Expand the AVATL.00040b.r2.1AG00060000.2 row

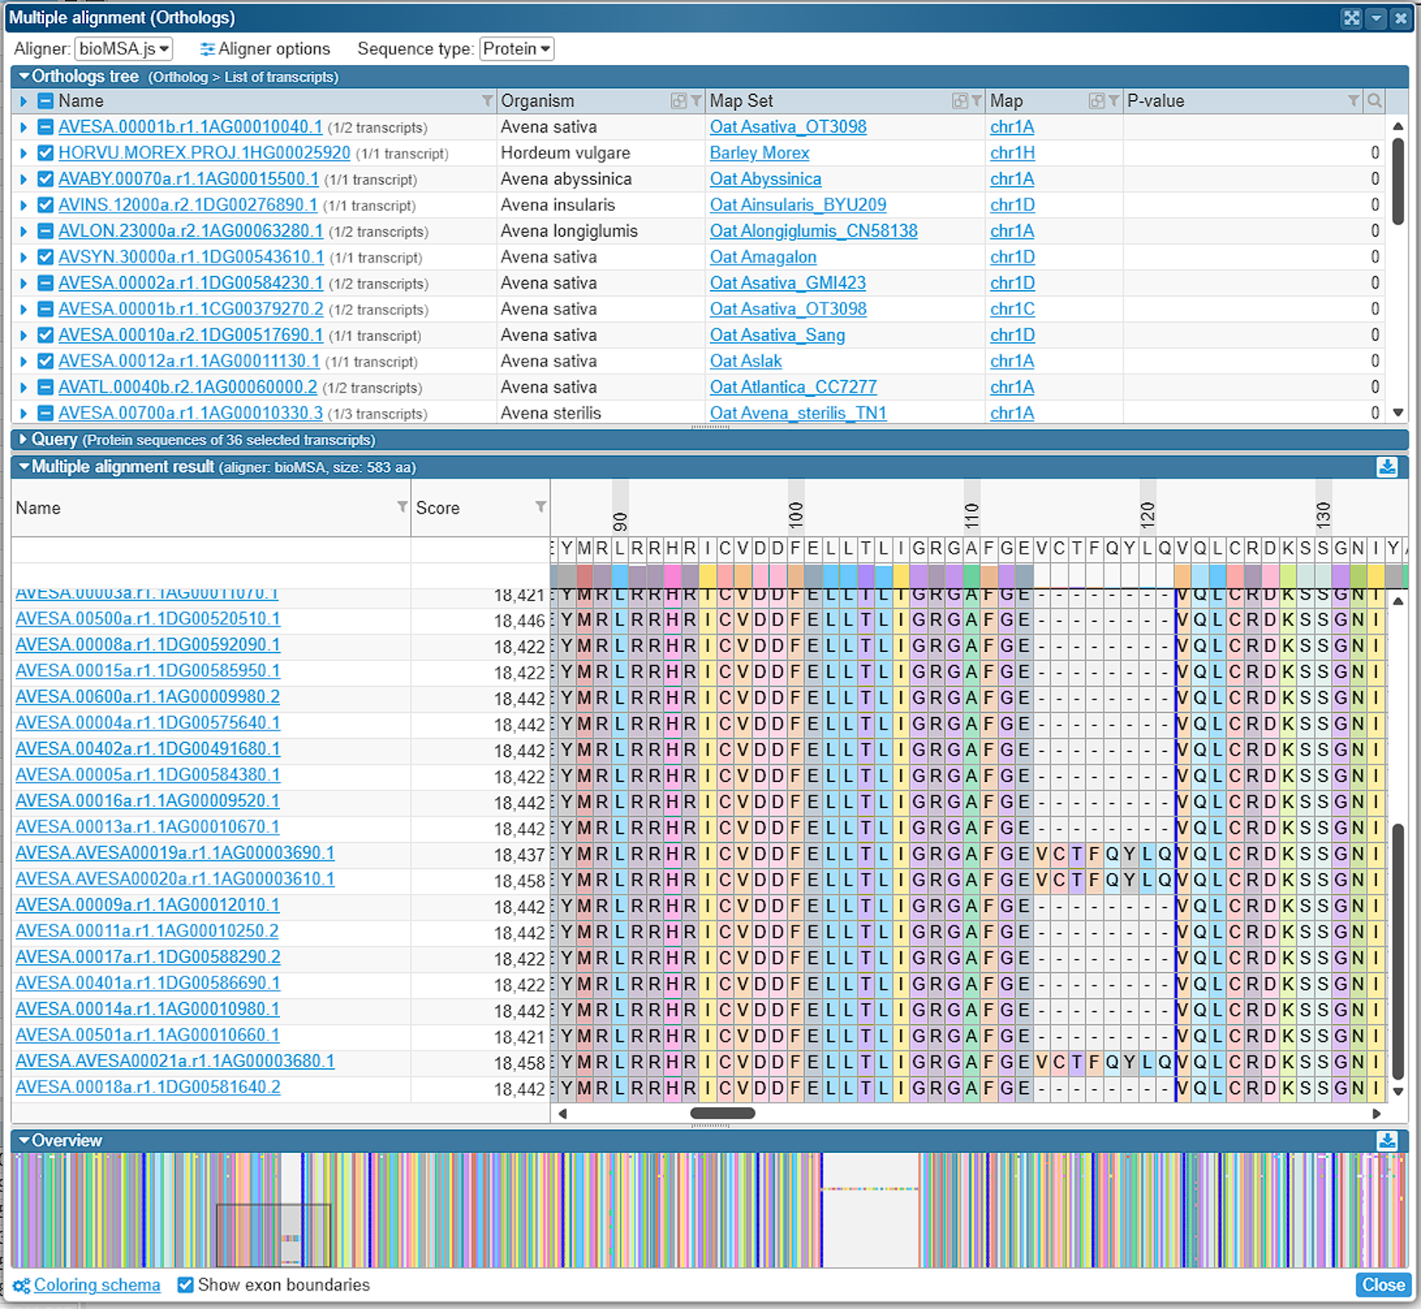pyautogui.click(x=23, y=387)
